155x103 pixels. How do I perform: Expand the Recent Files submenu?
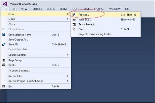(x=68, y=76)
